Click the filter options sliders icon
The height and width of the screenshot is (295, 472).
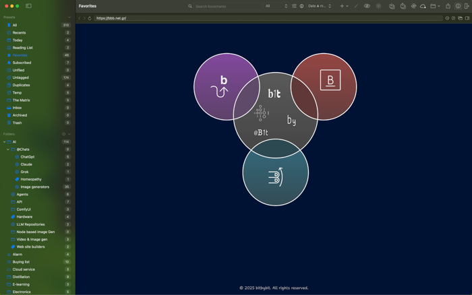click(294, 6)
